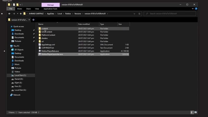Select RobloxPlayerLauncher.exe application
The image size is (208, 117).
(84, 54)
